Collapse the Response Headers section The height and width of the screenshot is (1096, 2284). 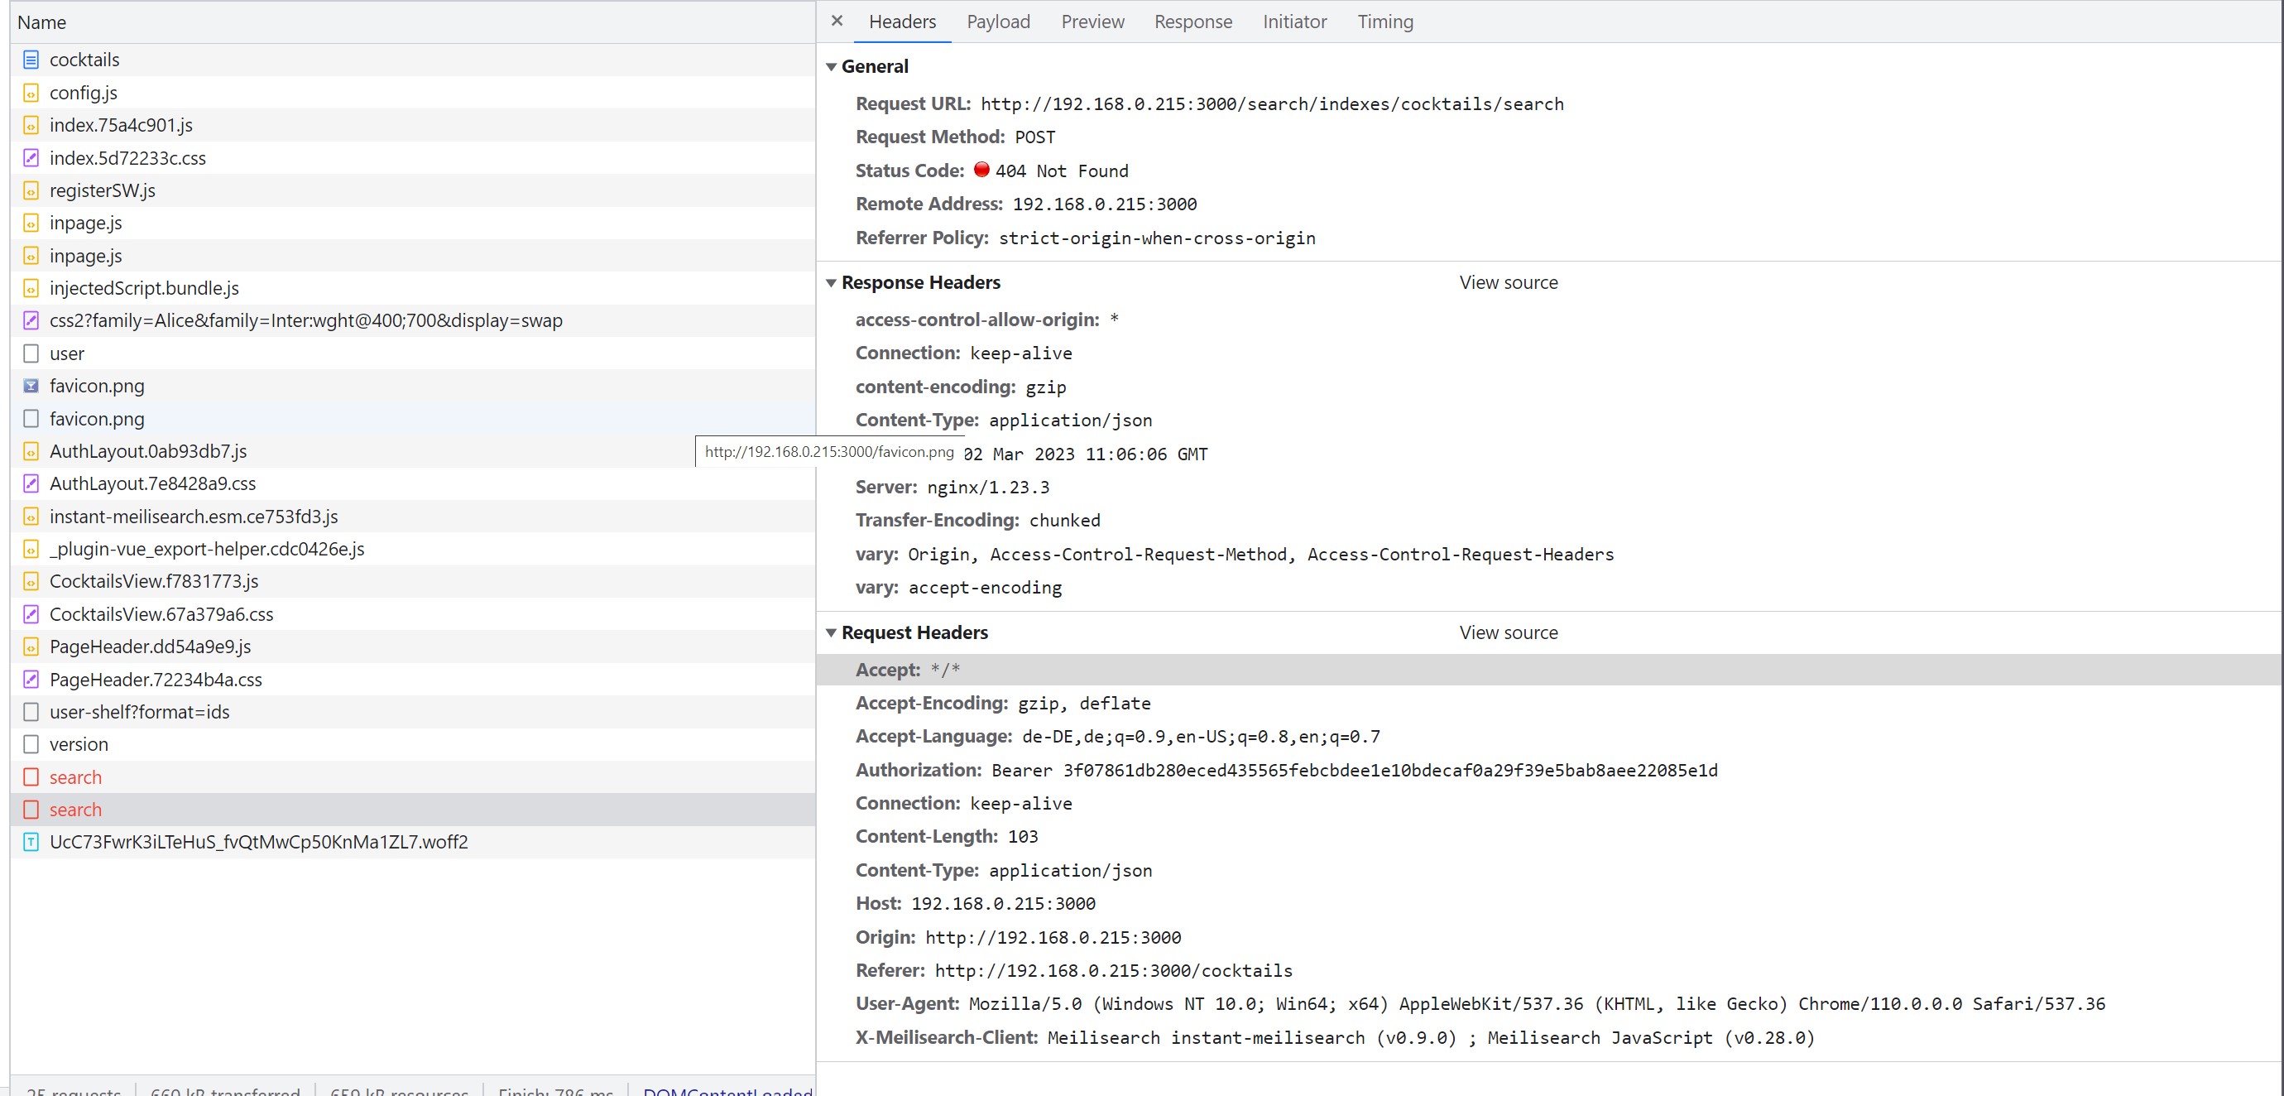[x=831, y=282]
